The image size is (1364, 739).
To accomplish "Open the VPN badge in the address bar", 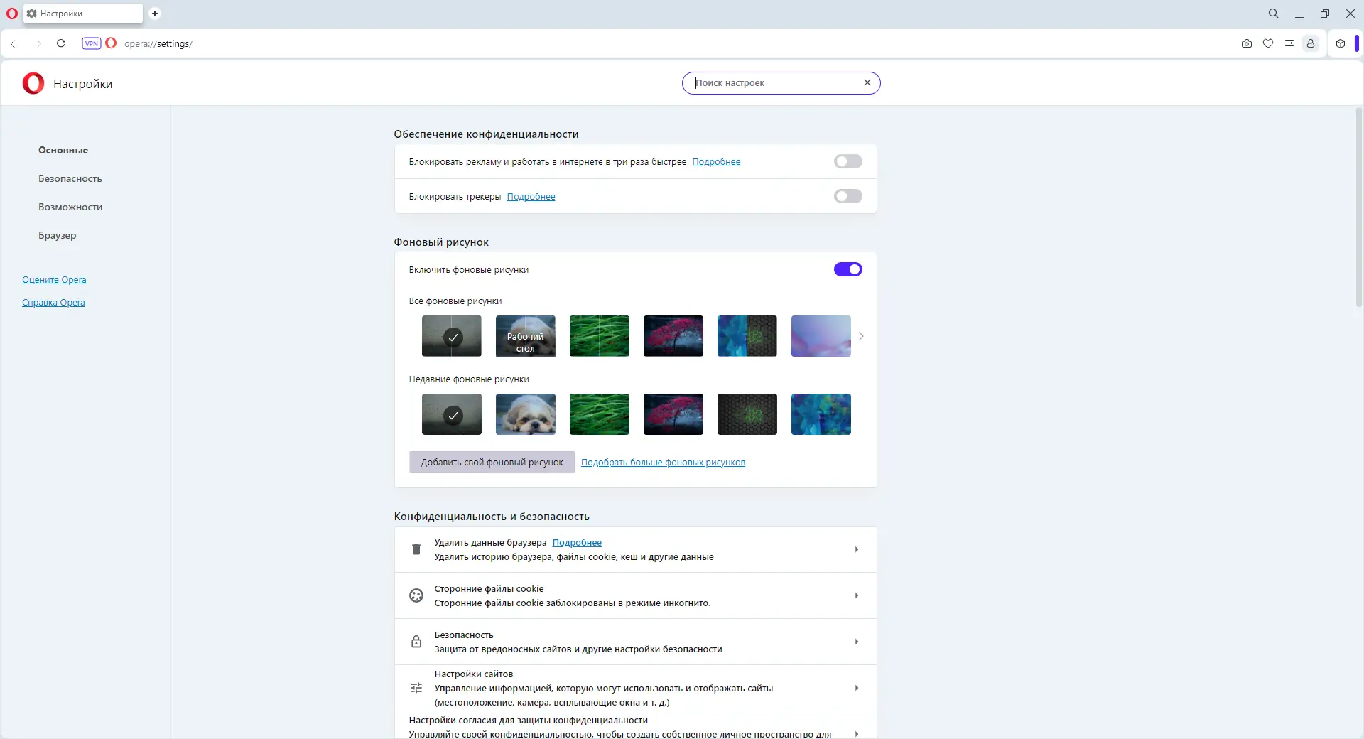I will coord(91,43).
